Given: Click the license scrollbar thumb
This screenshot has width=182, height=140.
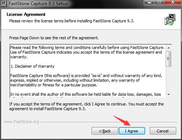Looking at the screenshot, I should (x=169, y=59).
